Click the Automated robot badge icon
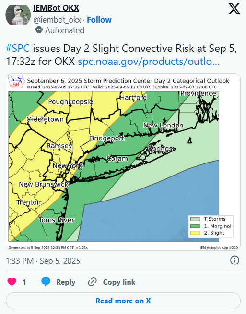This screenshot has height=314, width=246. click(x=39, y=30)
